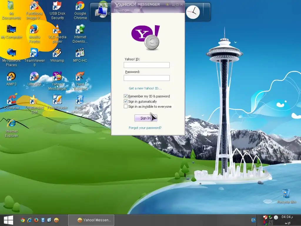Launch TeamViewer 8 desktop shortcut
Screen dimensions: 301x226
coord(34,57)
